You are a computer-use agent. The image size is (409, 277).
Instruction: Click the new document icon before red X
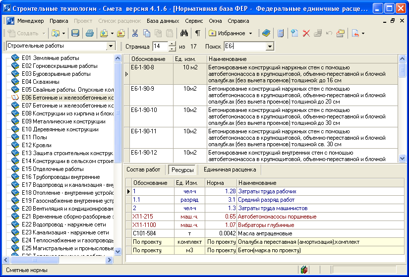[294, 33]
